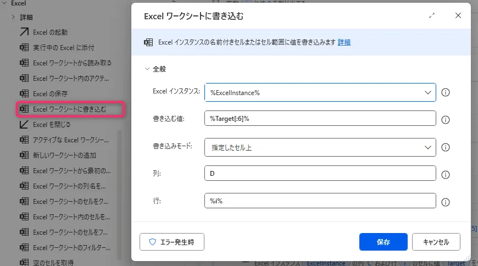
Task: Open the Excel インスタンス dropdown
Action: (428, 92)
